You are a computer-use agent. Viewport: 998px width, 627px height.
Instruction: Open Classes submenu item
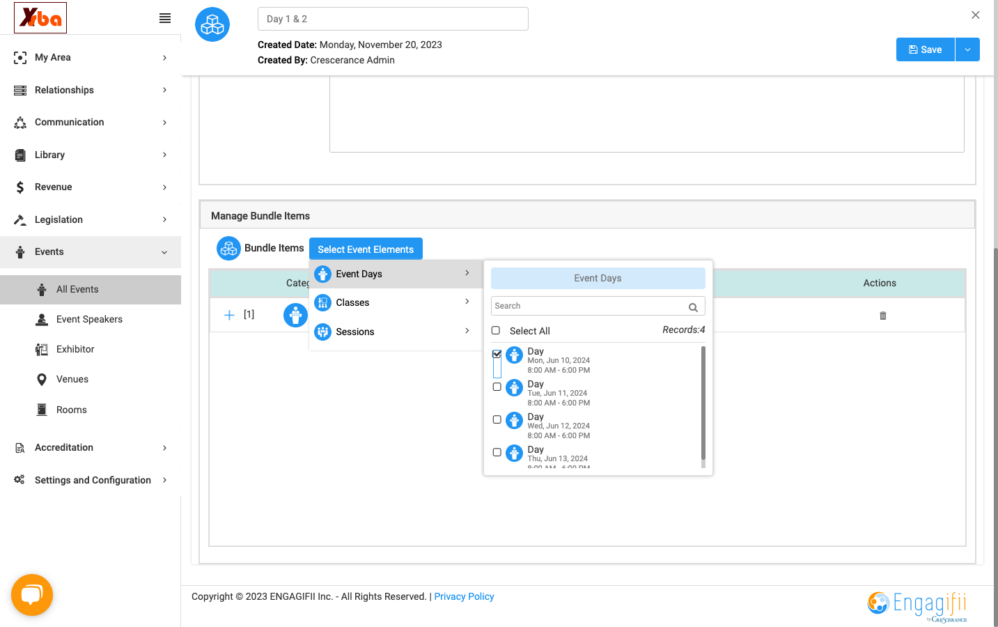pyautogui.click(x=396, y=302)
